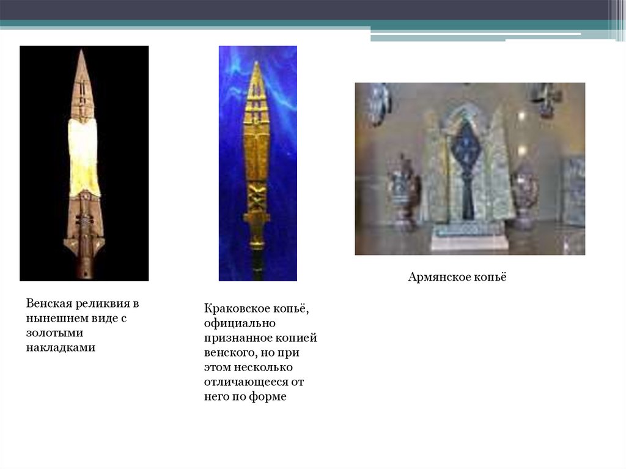The image size is (626, 469).
Task: Click the words 'золотыми накладками'
Action: (61, 340)
